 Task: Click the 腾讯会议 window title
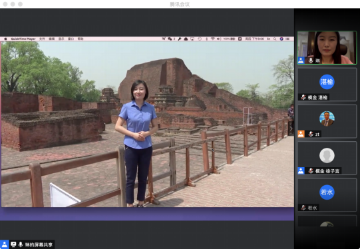(180, 4)
